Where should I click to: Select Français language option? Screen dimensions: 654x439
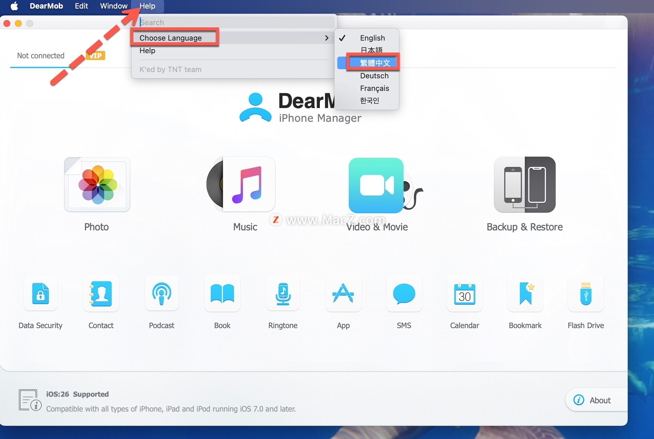tap(367, 88)
